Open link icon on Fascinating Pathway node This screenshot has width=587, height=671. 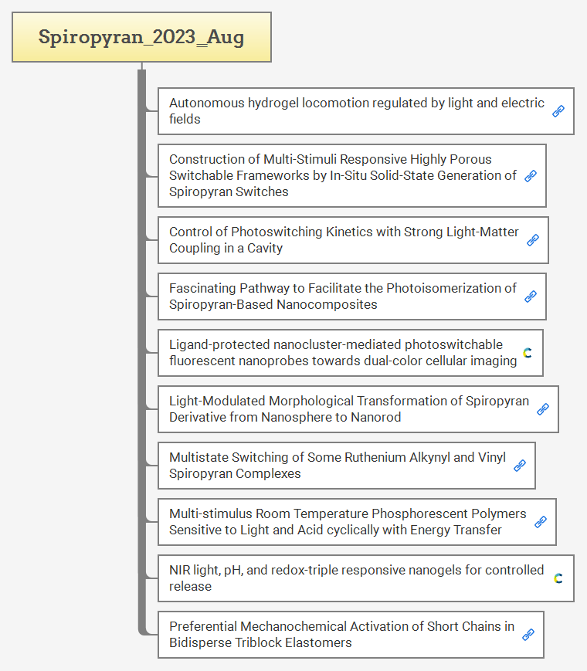pyautogui.click(x=531, y=297)
